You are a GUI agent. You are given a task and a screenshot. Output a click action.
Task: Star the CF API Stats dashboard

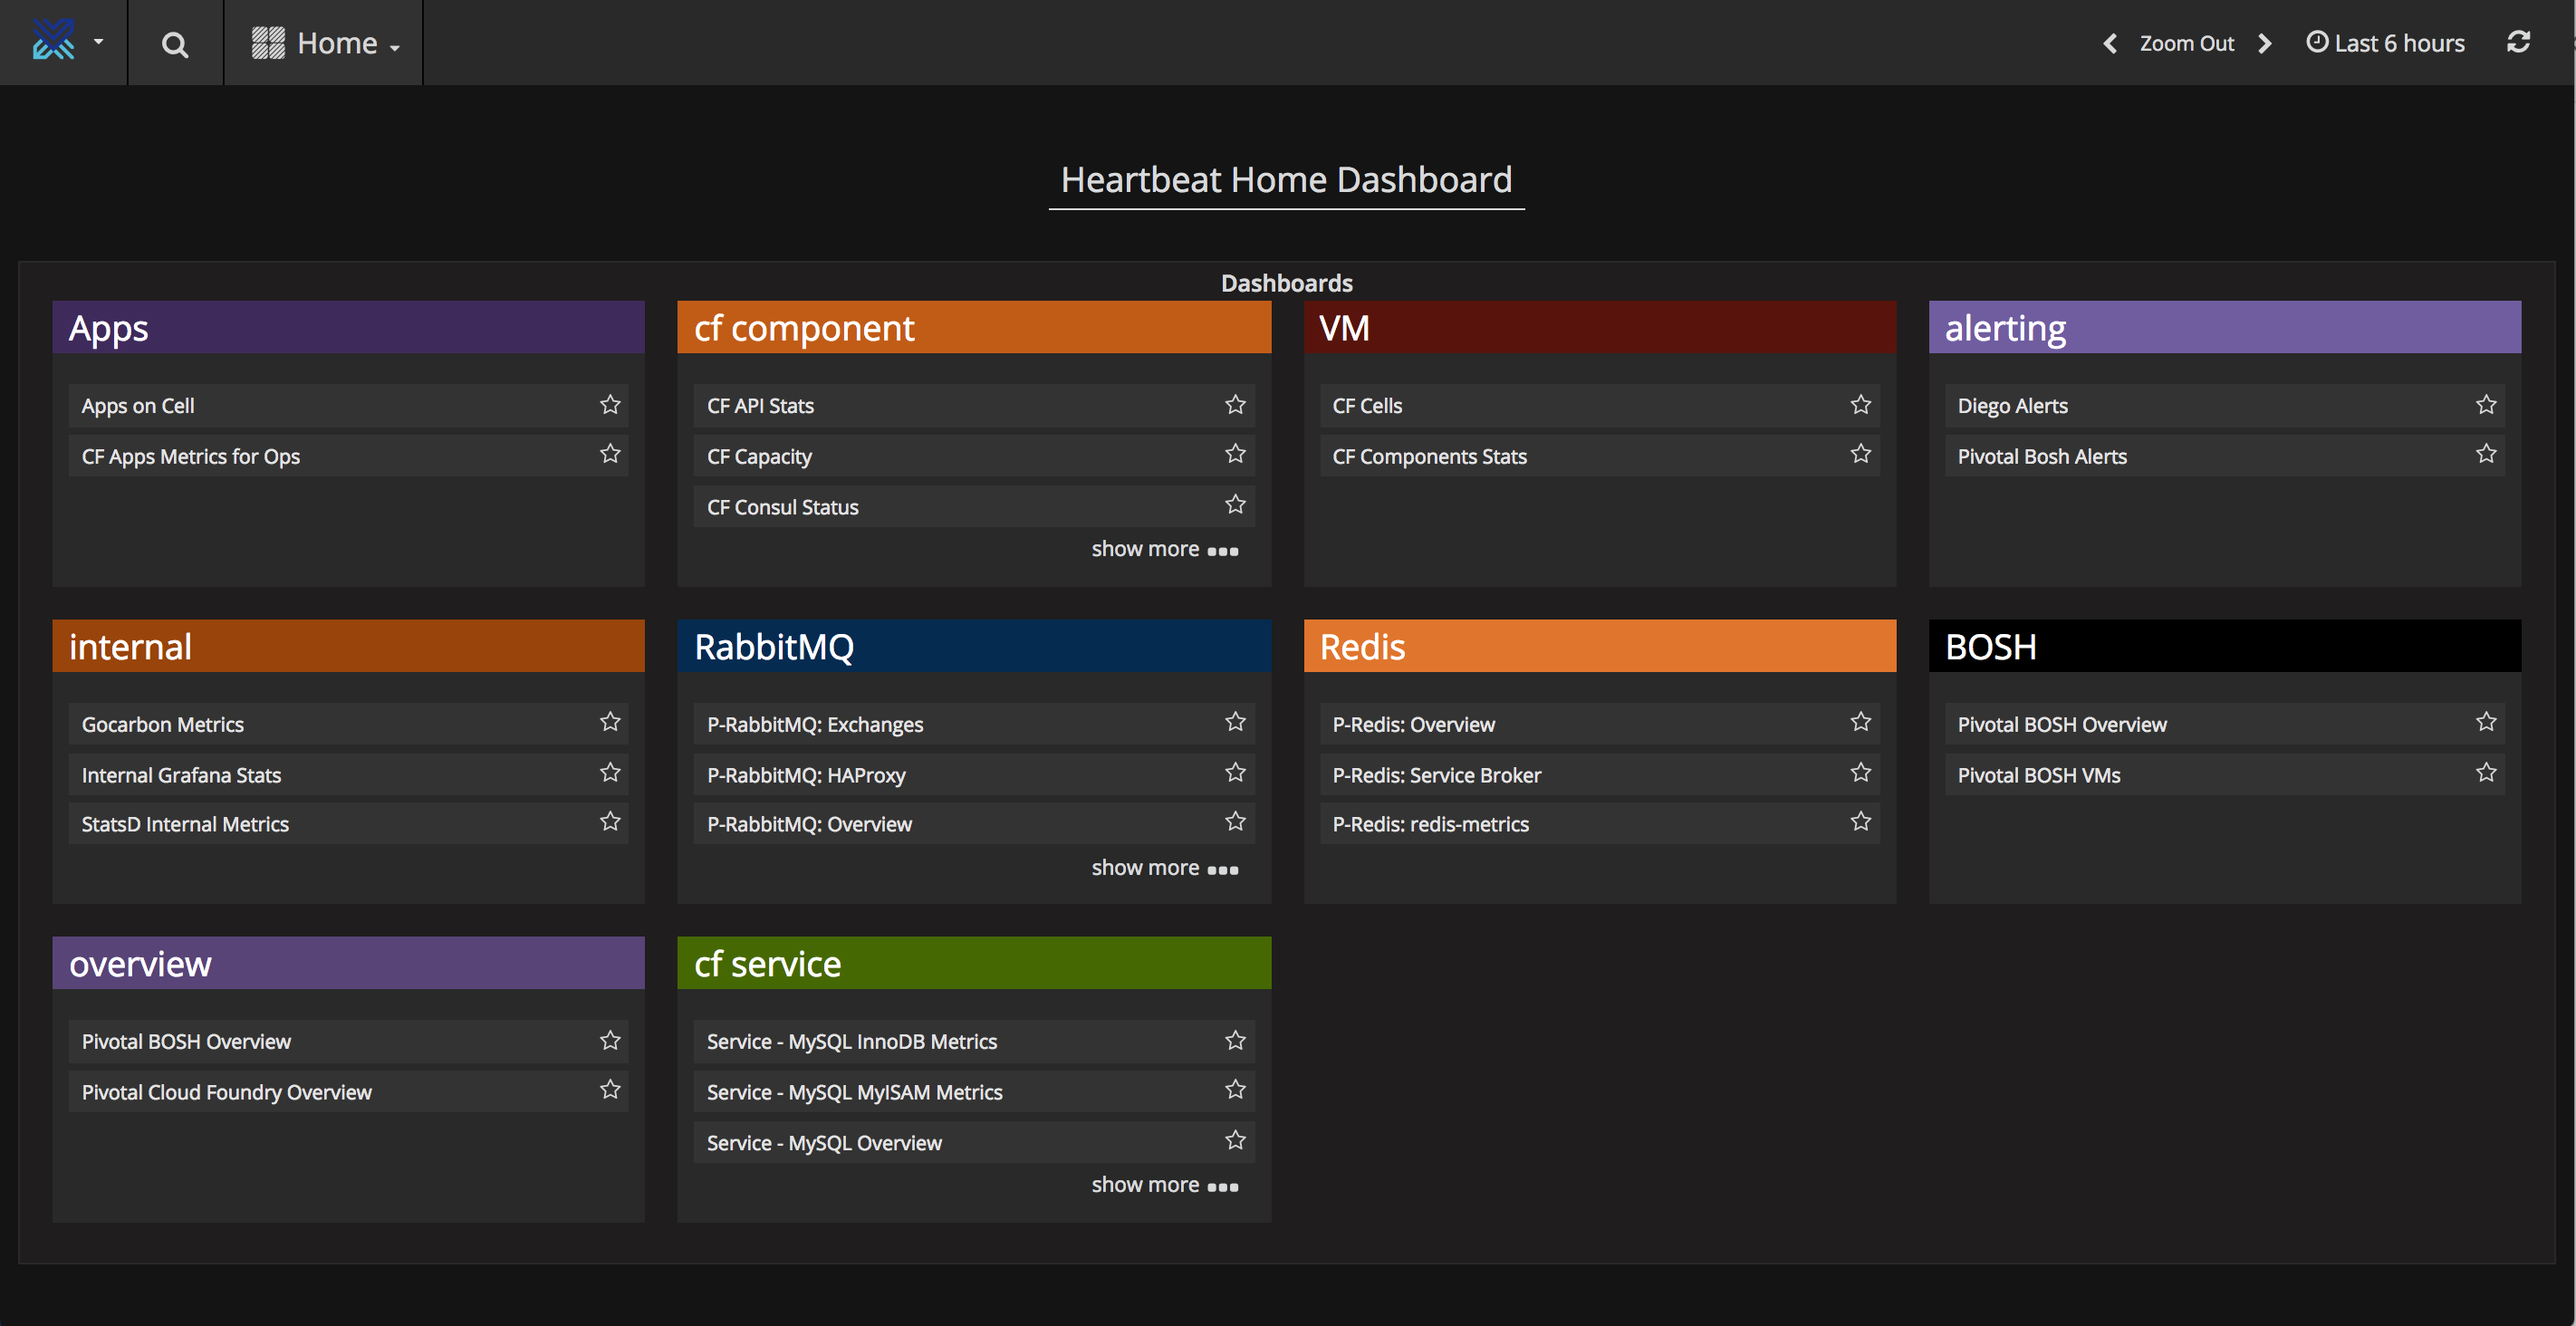click(x=1236, y=404)
